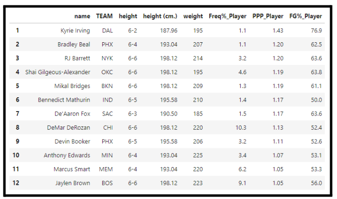The image size is (337, 199).
Task: Select row index 12
Action: [x=16, y=183]
